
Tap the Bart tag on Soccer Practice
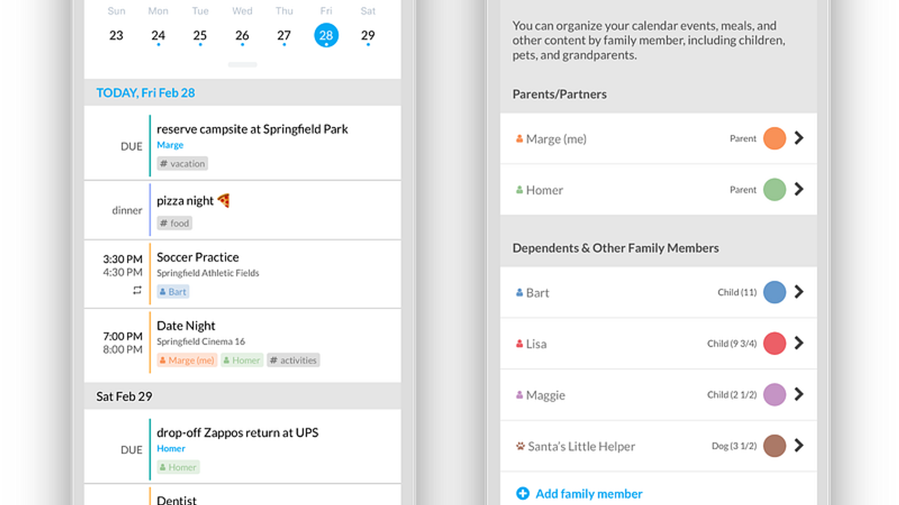[173, 292]
